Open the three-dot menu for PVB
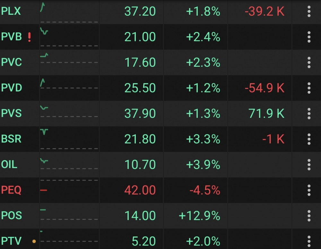Image resolution: width=321 pixels, height=249 pixels. pyautogui.click(x=309, y=37)
